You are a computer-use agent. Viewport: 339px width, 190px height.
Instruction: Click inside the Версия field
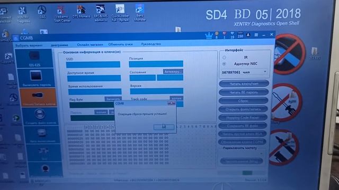(x=157, y=91)
